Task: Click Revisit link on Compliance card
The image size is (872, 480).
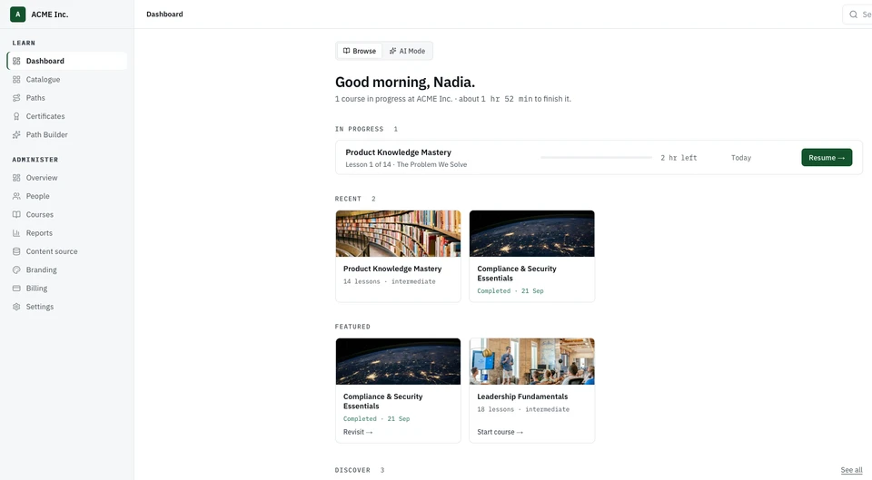Action: coord(358,432)
